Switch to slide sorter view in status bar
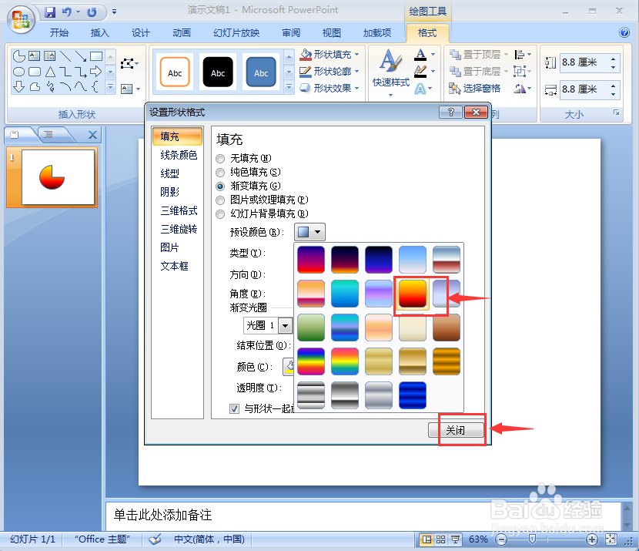The width and height of the screenshot is (639, 551). [440, 539]
